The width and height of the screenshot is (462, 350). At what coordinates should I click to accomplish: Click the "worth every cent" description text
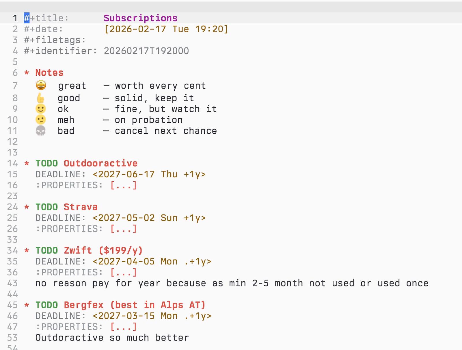(161, 86)
